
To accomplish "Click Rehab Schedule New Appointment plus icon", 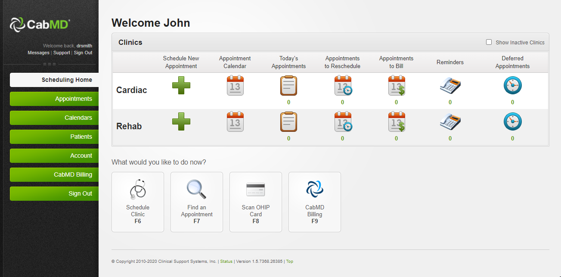I will click(x=181, y=121).
